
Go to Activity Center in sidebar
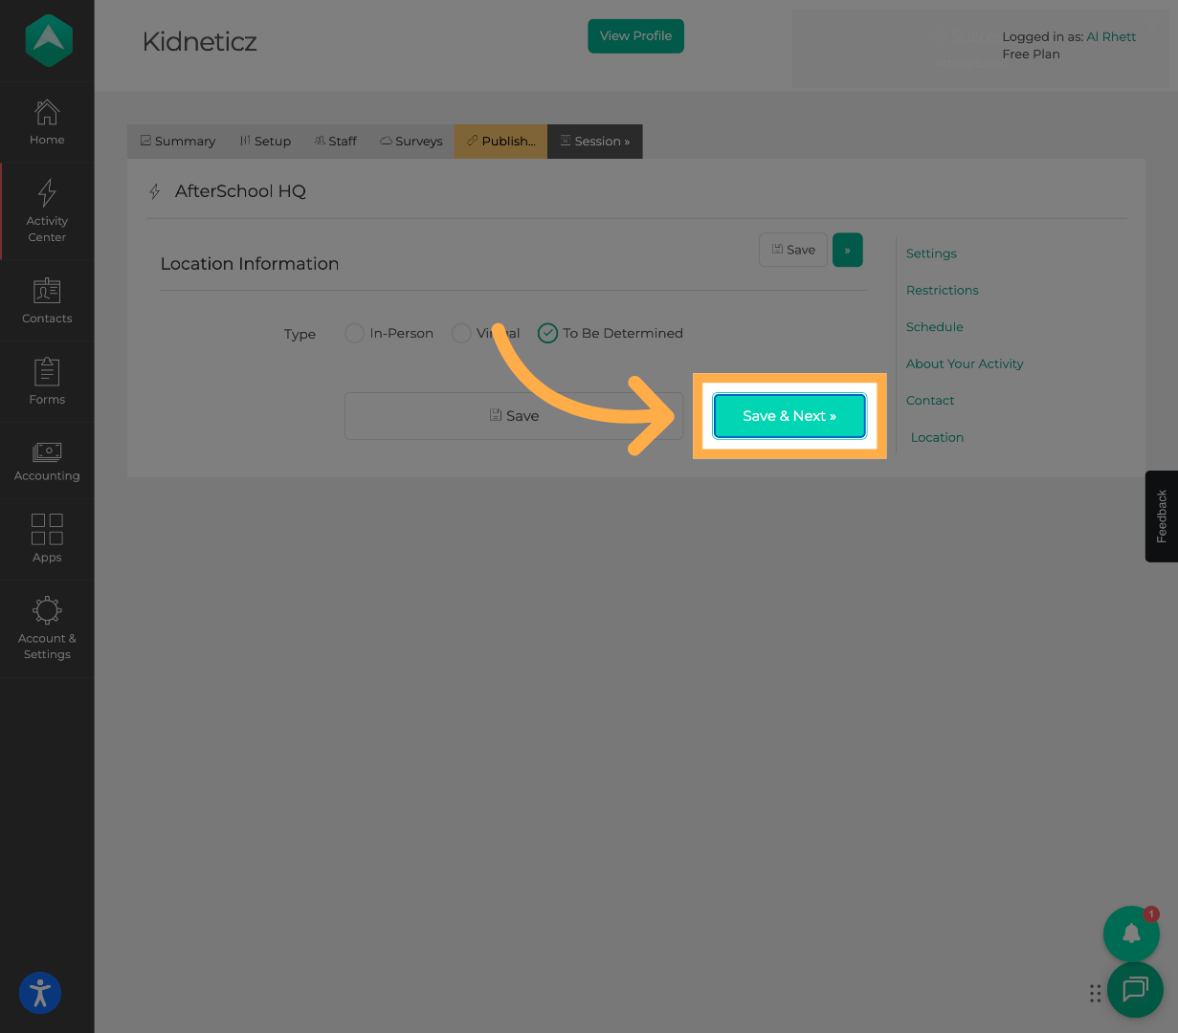(47, 209)
